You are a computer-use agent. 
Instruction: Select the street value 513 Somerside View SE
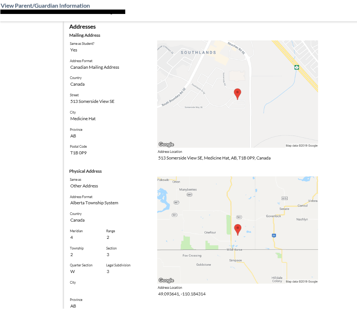92,101
